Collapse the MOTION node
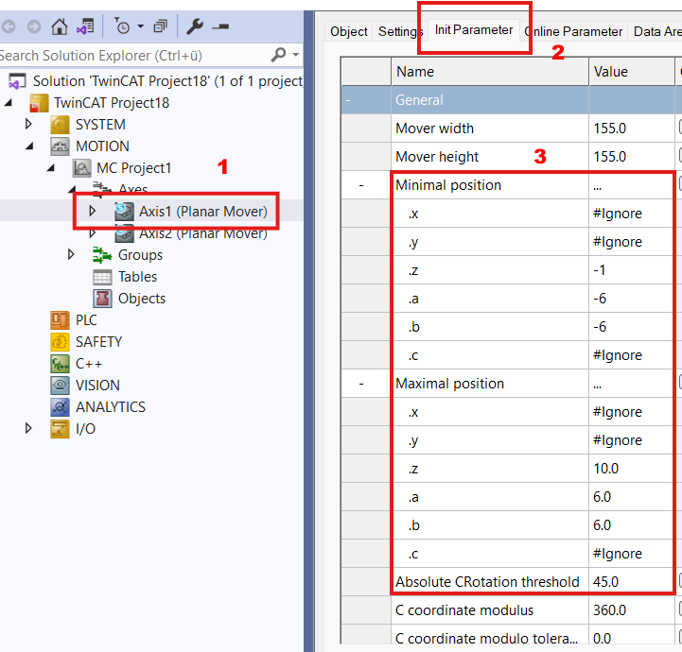The image size is (682, 652). click(x=29, y=146)
